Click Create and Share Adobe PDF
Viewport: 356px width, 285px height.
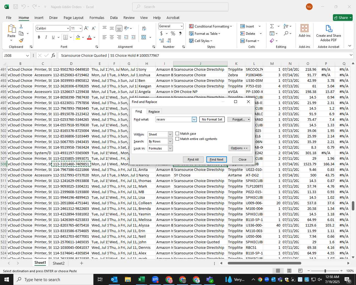tap(328, 33)
